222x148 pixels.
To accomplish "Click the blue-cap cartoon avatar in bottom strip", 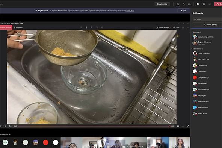I will pyautogui.click(x=35, y=142).
